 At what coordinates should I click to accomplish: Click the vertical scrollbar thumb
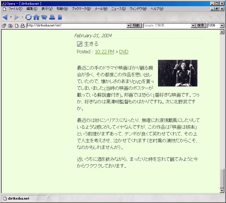(222, 178)
